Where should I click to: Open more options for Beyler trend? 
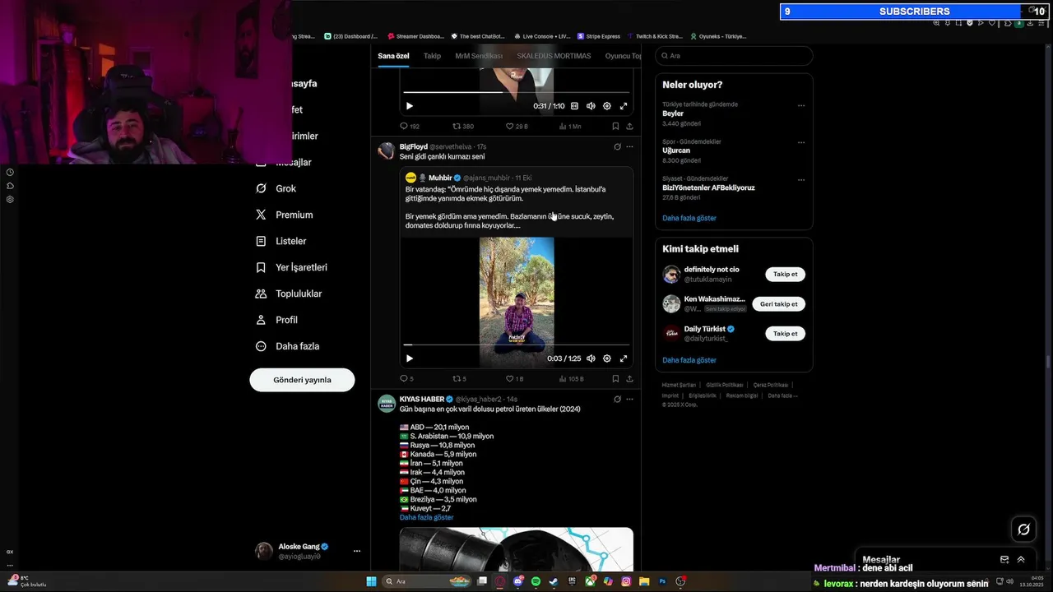click(801, 105)
